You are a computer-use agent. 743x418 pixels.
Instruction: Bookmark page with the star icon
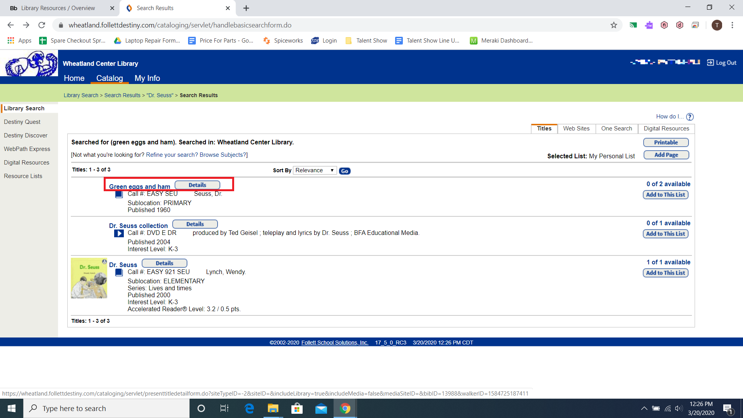click(614, 25)
